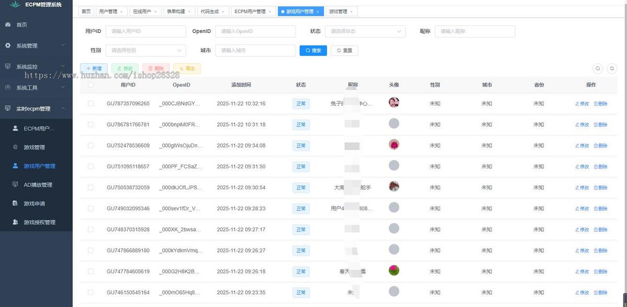This screenshot has width=627, height=307.
Task: Click the 搜索 search button
Action: pyautogui.click(x=313, y=50)
